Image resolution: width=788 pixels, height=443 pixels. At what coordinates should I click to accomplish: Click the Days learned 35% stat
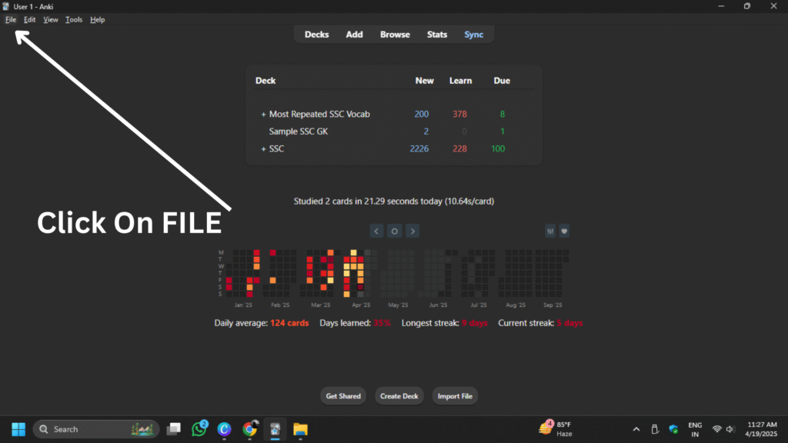[x=356, y=323]
